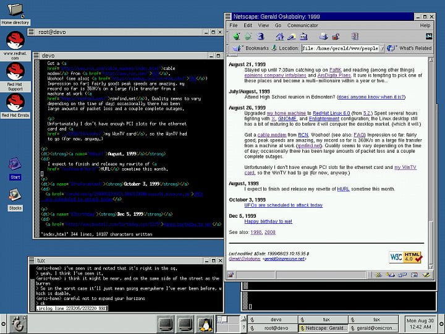Click the What's Related globe icon
The width and height of the screenshot is (445, 334).
(391, 48)
